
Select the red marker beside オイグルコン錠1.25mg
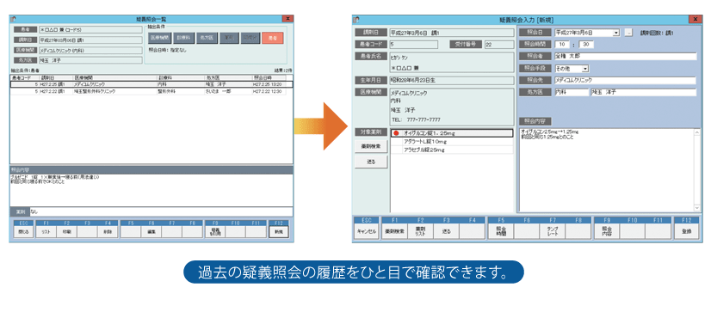click(x=395, y=133)
